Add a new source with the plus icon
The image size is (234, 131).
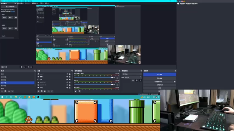tap(38, 91)
